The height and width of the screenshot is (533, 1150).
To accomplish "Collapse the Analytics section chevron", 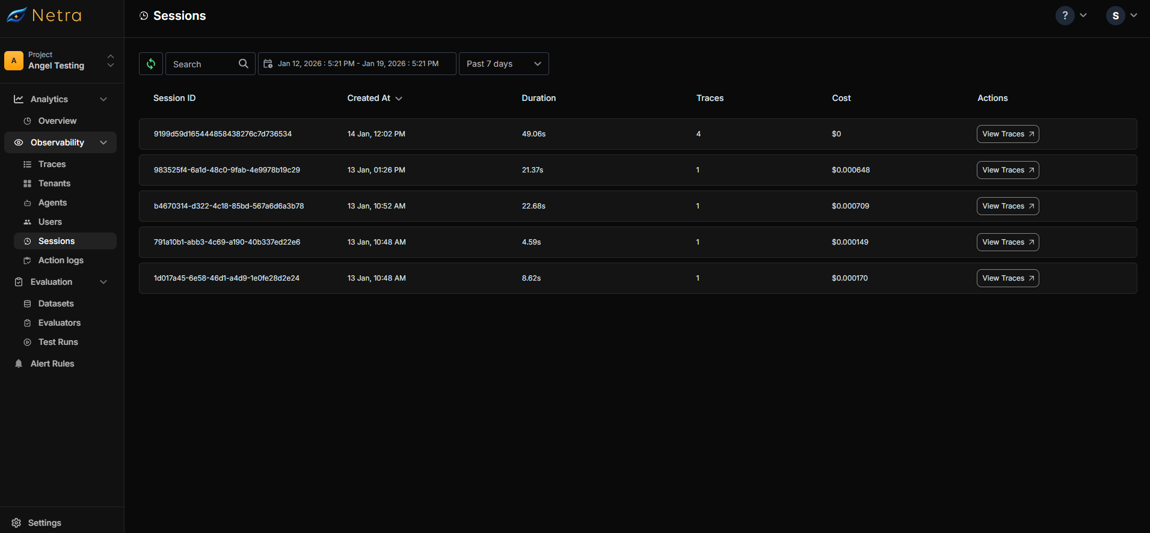I will coord(103,99).
